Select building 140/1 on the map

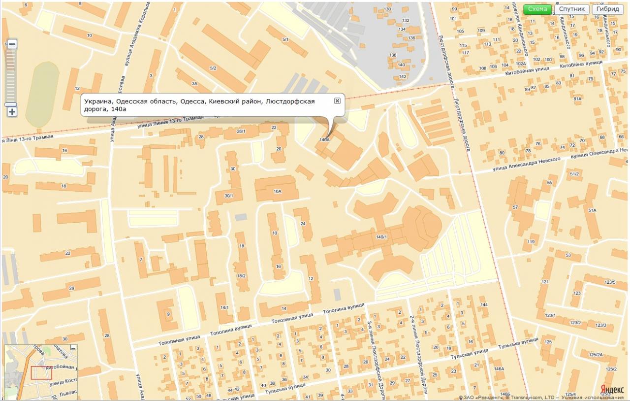(x=381, y=237)
